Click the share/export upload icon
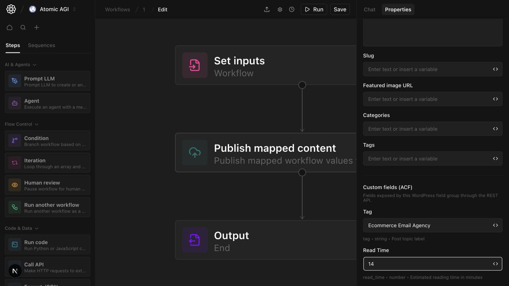The width and height of the screenshot is (509, 286). point(267,10)
